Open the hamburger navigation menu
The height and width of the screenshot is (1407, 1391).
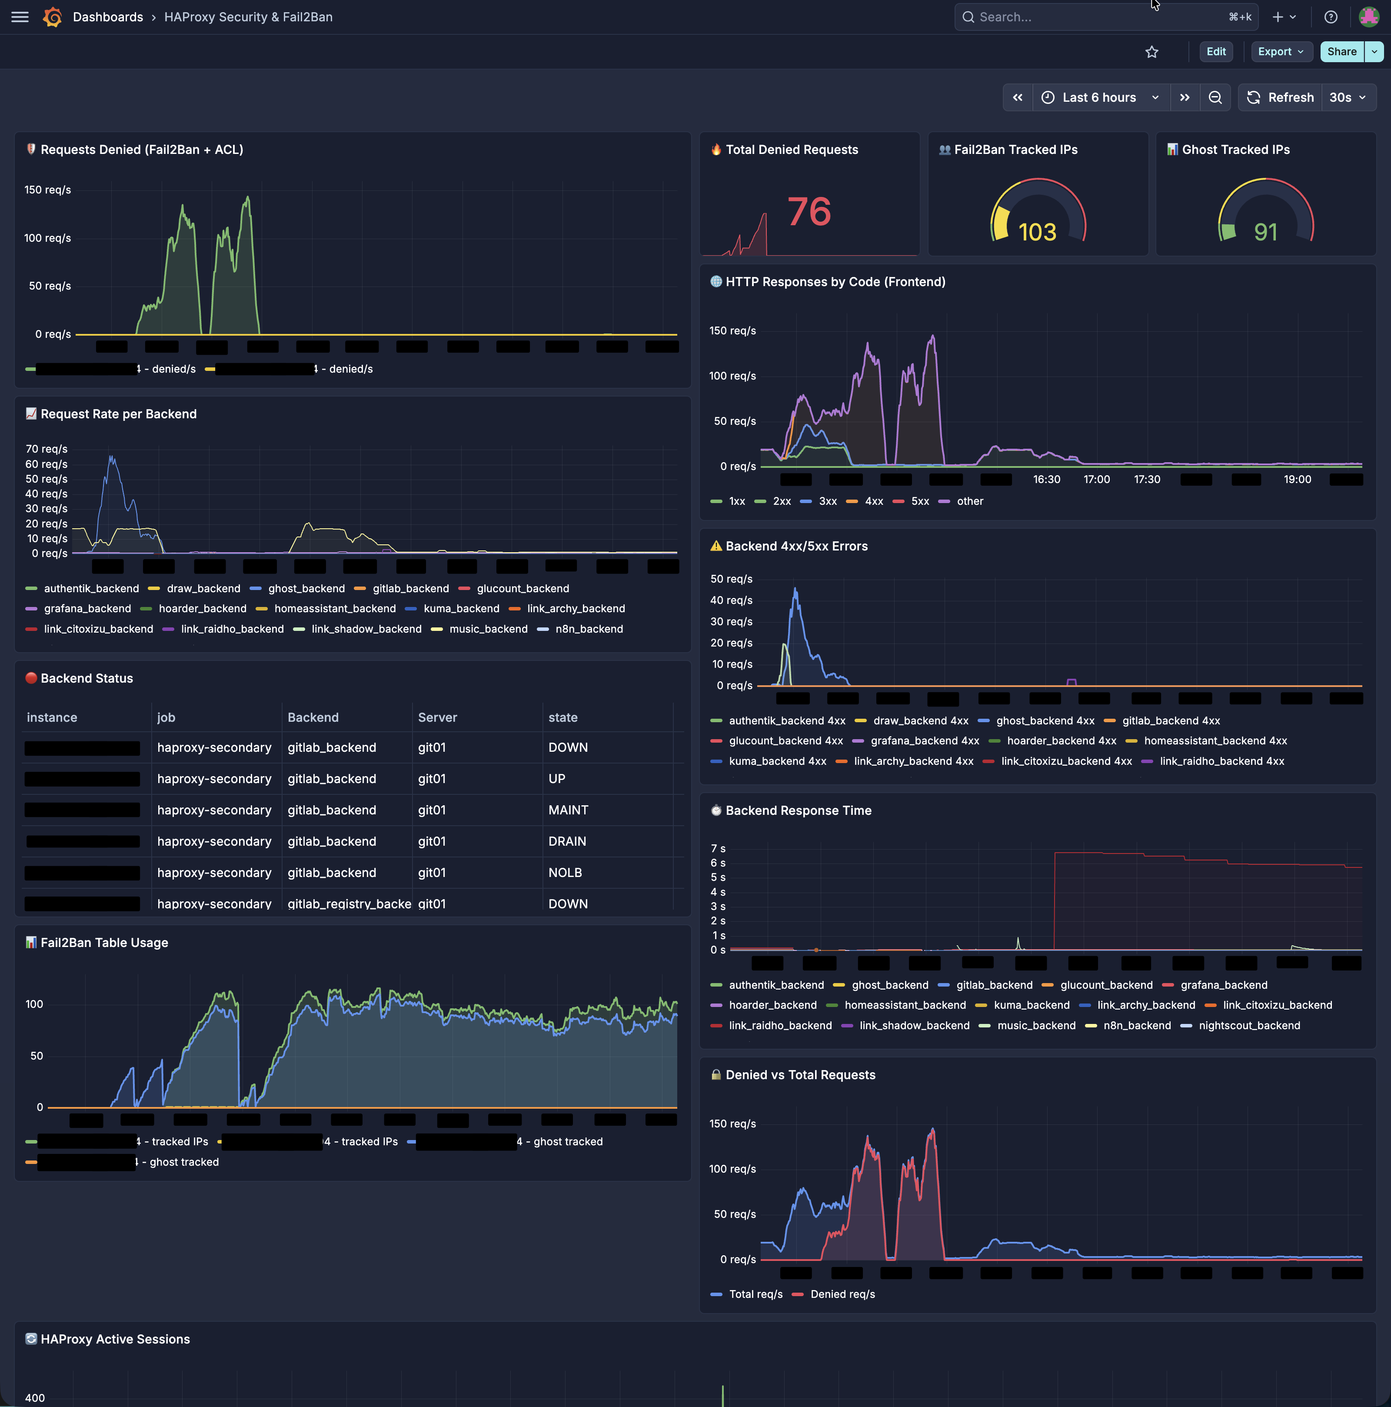click(x=20, y=17)
